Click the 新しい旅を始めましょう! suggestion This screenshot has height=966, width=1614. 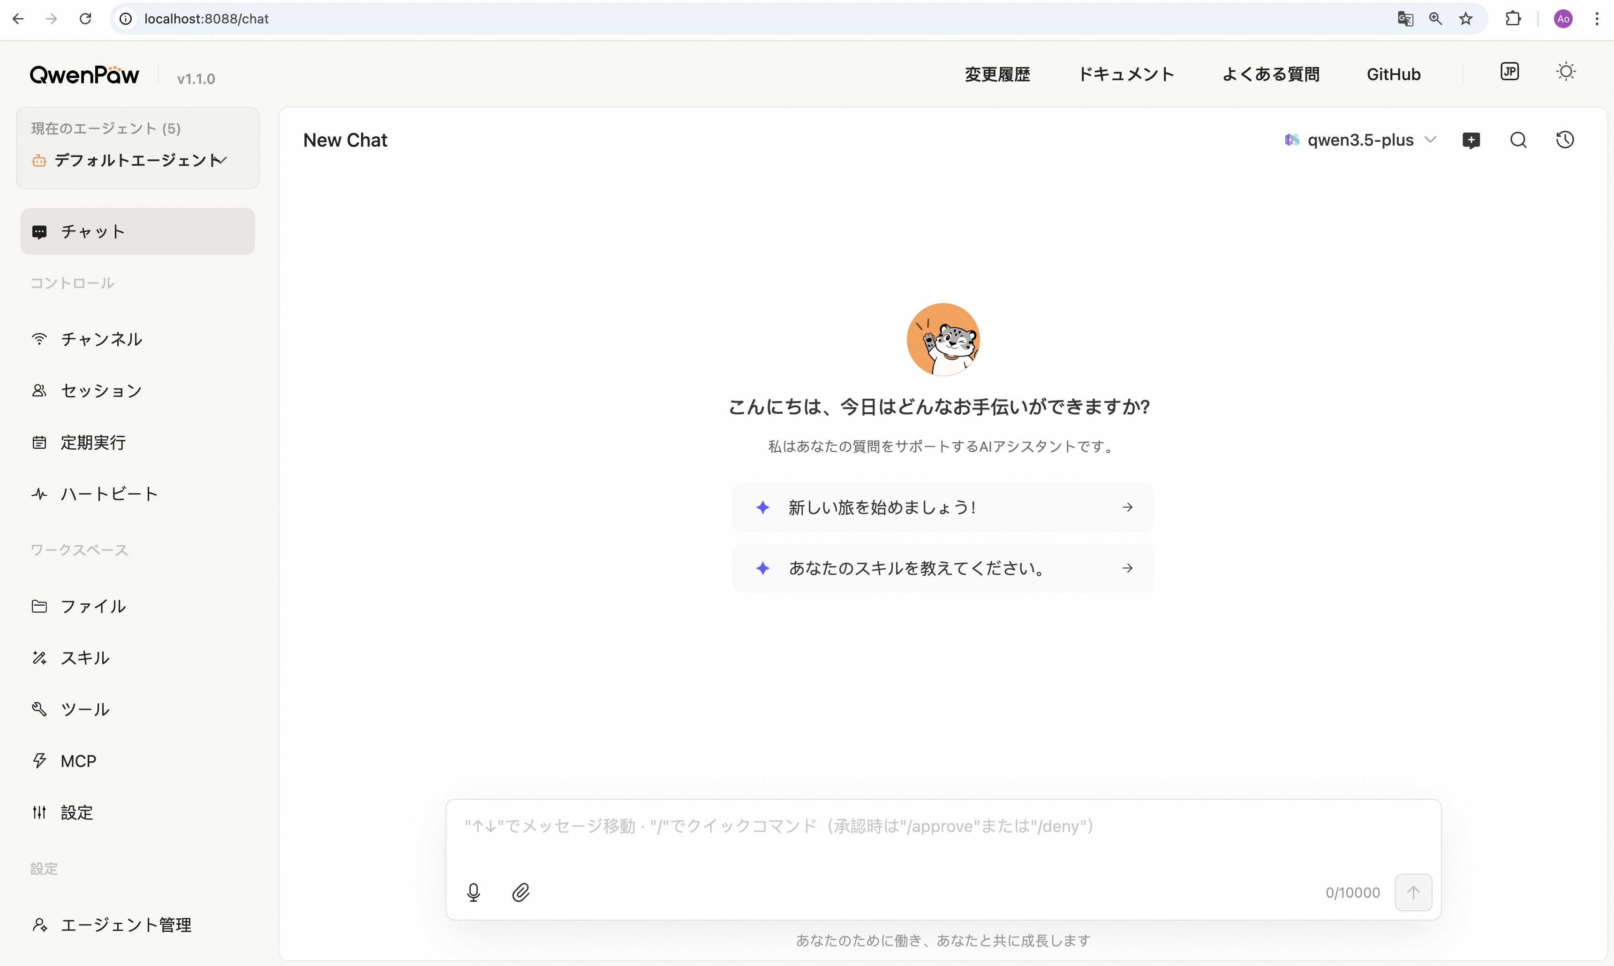pos(943,507)
